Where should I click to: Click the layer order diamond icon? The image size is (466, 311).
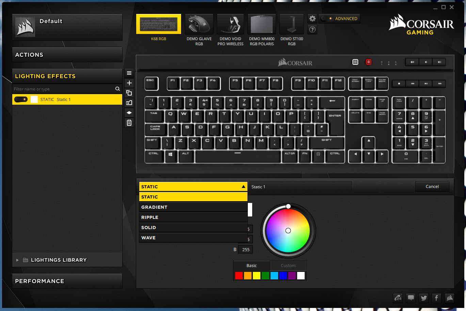tap(129, 113)
